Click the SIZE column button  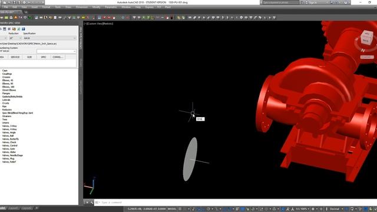click(29, 57)
